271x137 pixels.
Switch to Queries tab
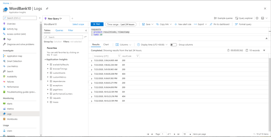click(x=59, y=31)
